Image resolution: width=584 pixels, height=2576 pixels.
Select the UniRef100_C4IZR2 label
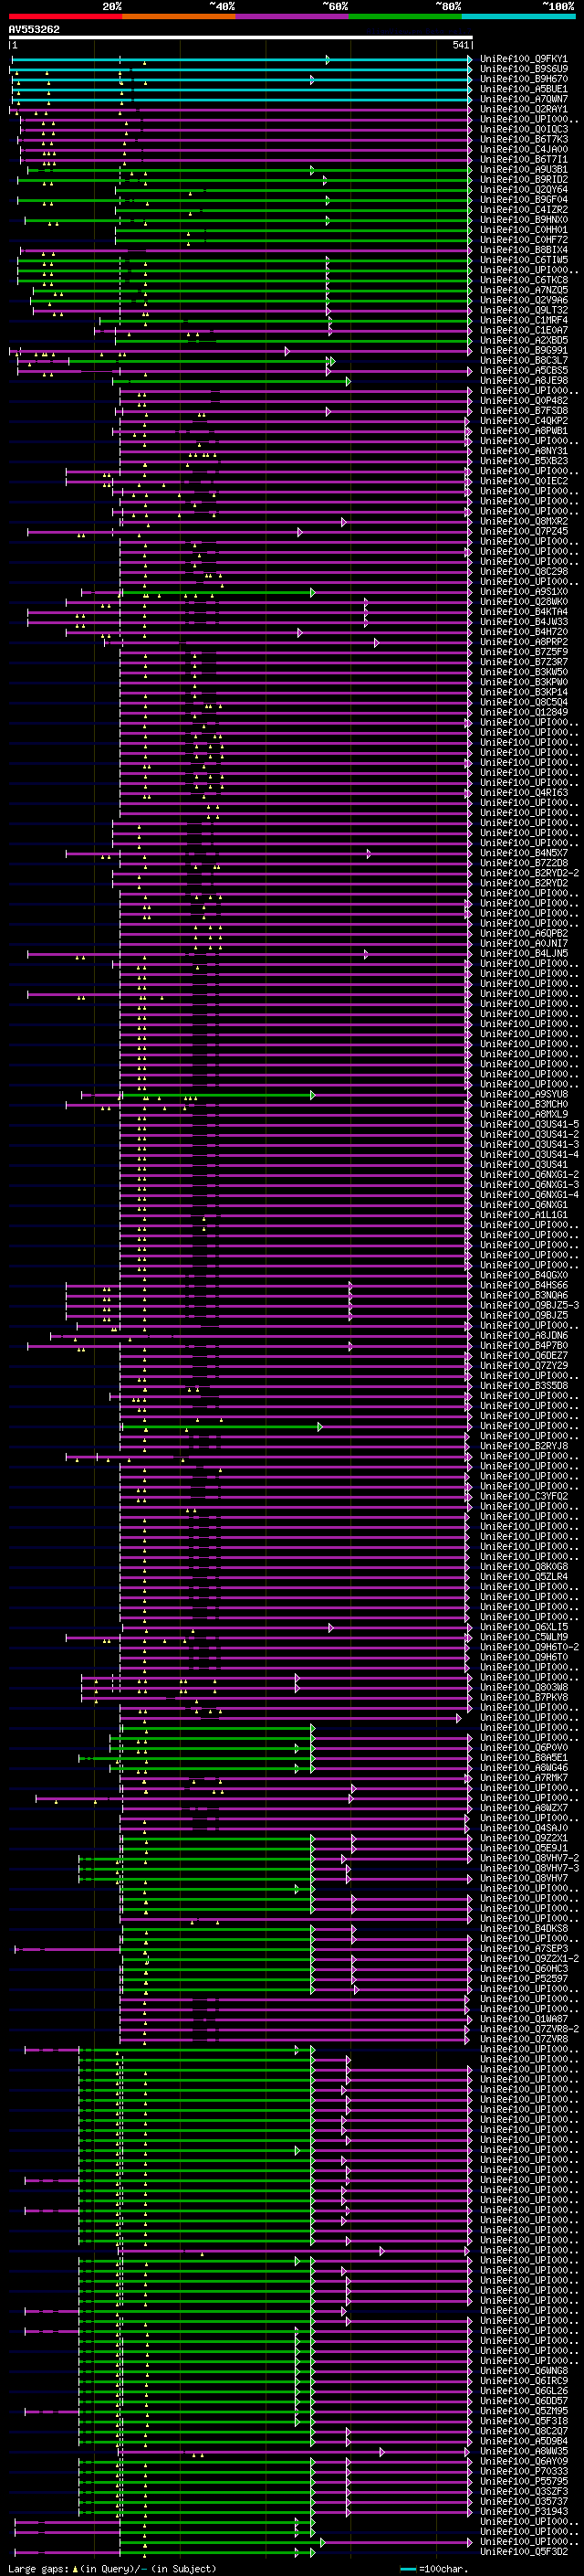523,210
